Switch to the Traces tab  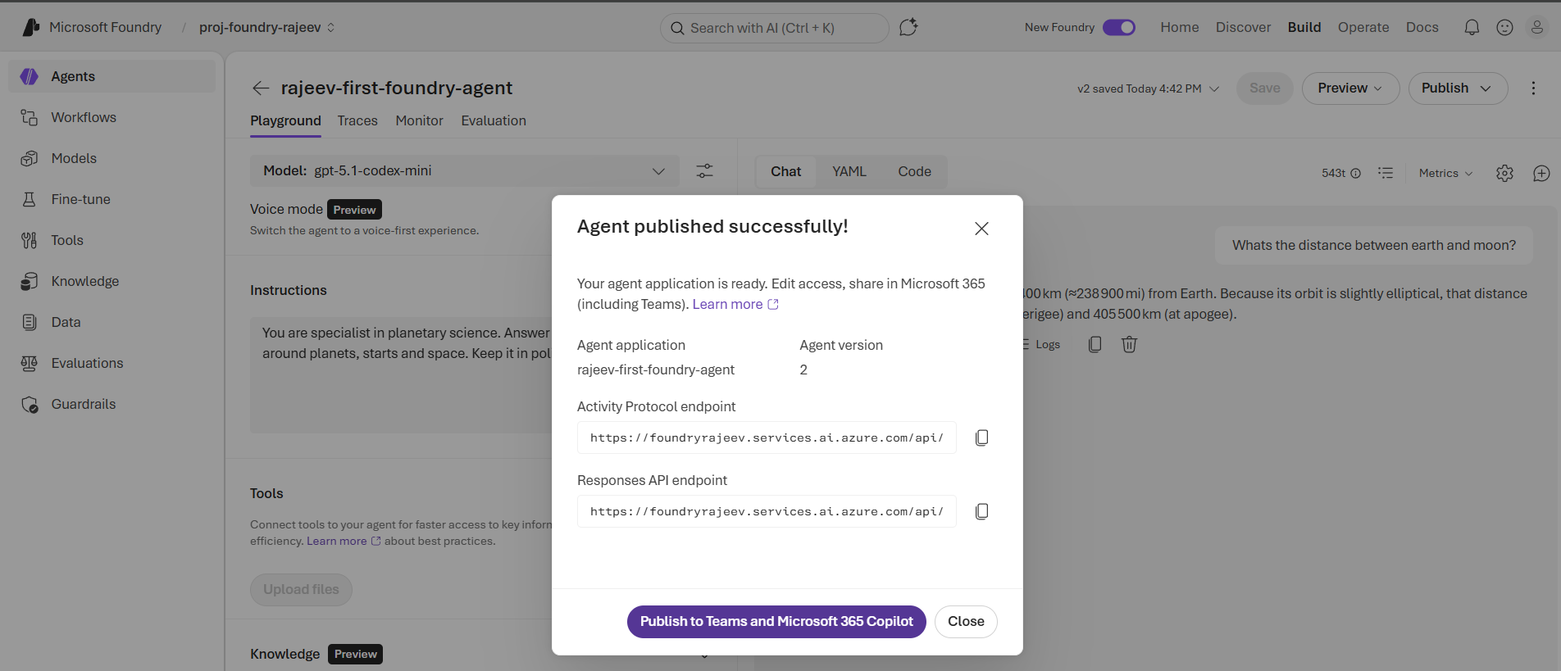tap(357, 120)
